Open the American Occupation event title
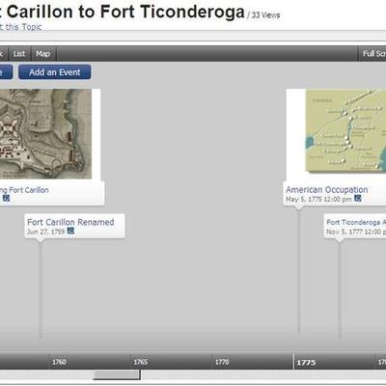This screenshot has height=386, width=386. [327, 190]
